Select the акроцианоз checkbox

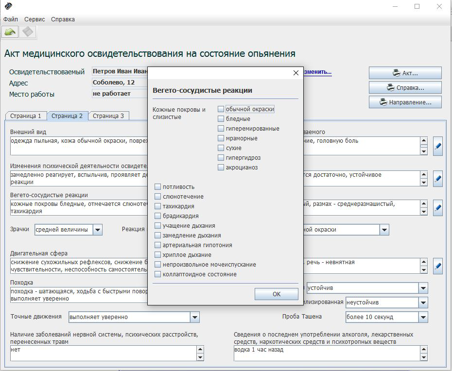[x=221, y=168]
